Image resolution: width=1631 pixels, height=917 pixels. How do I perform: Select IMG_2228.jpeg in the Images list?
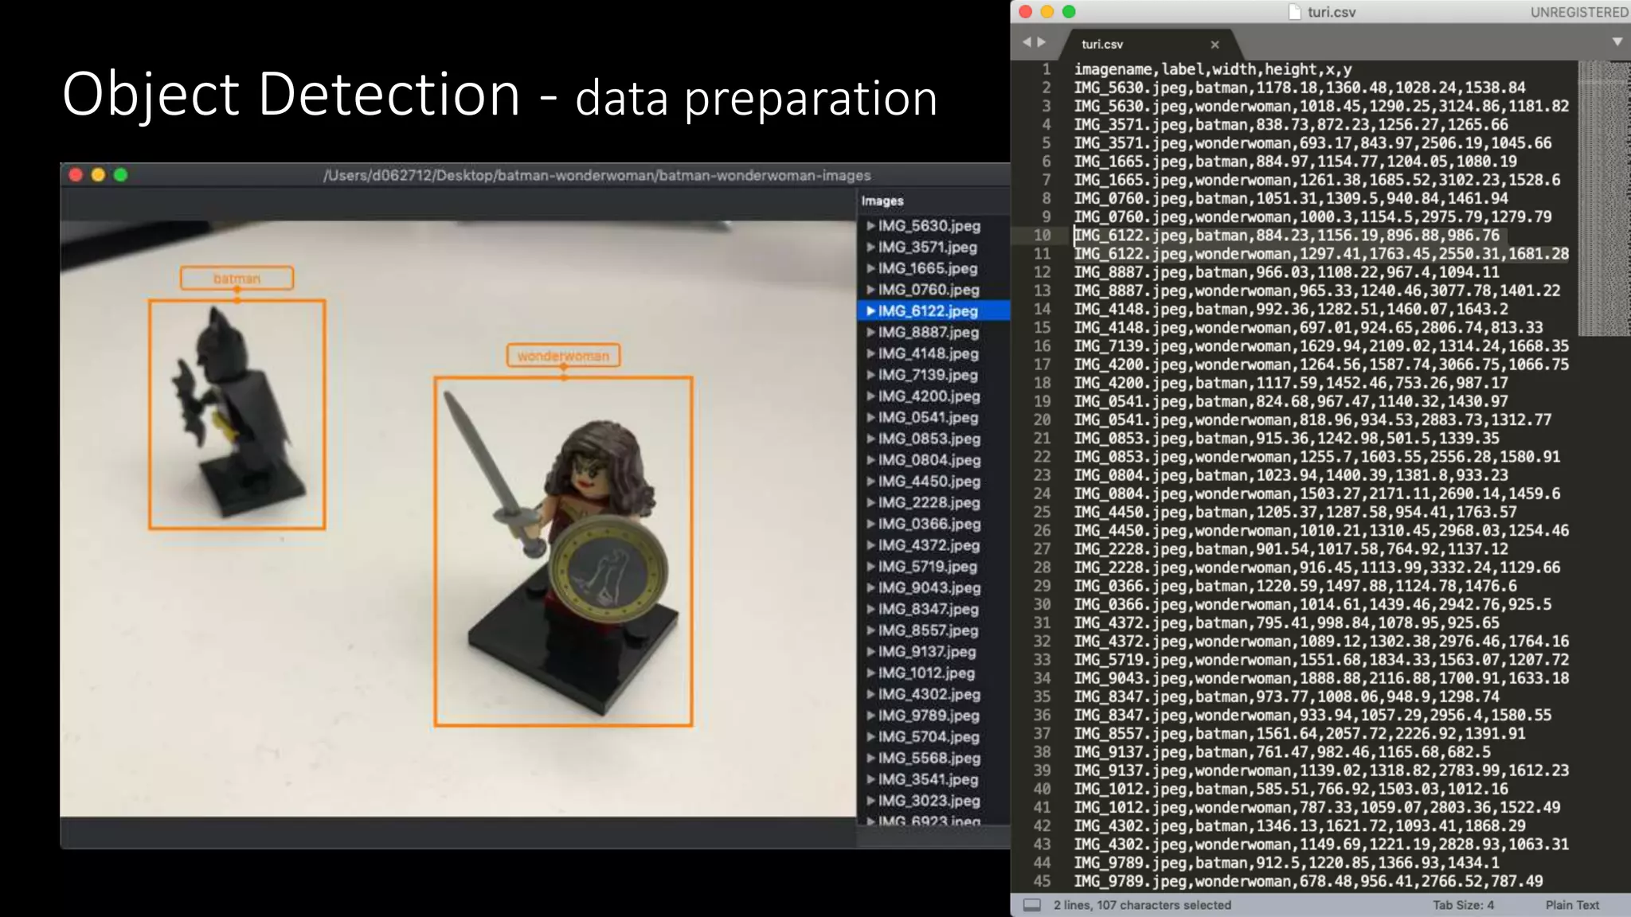click(929, 503)
